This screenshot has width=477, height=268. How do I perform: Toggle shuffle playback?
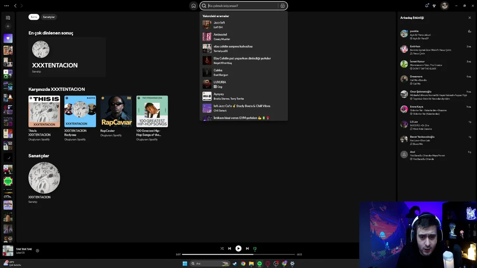coord(222,248)
